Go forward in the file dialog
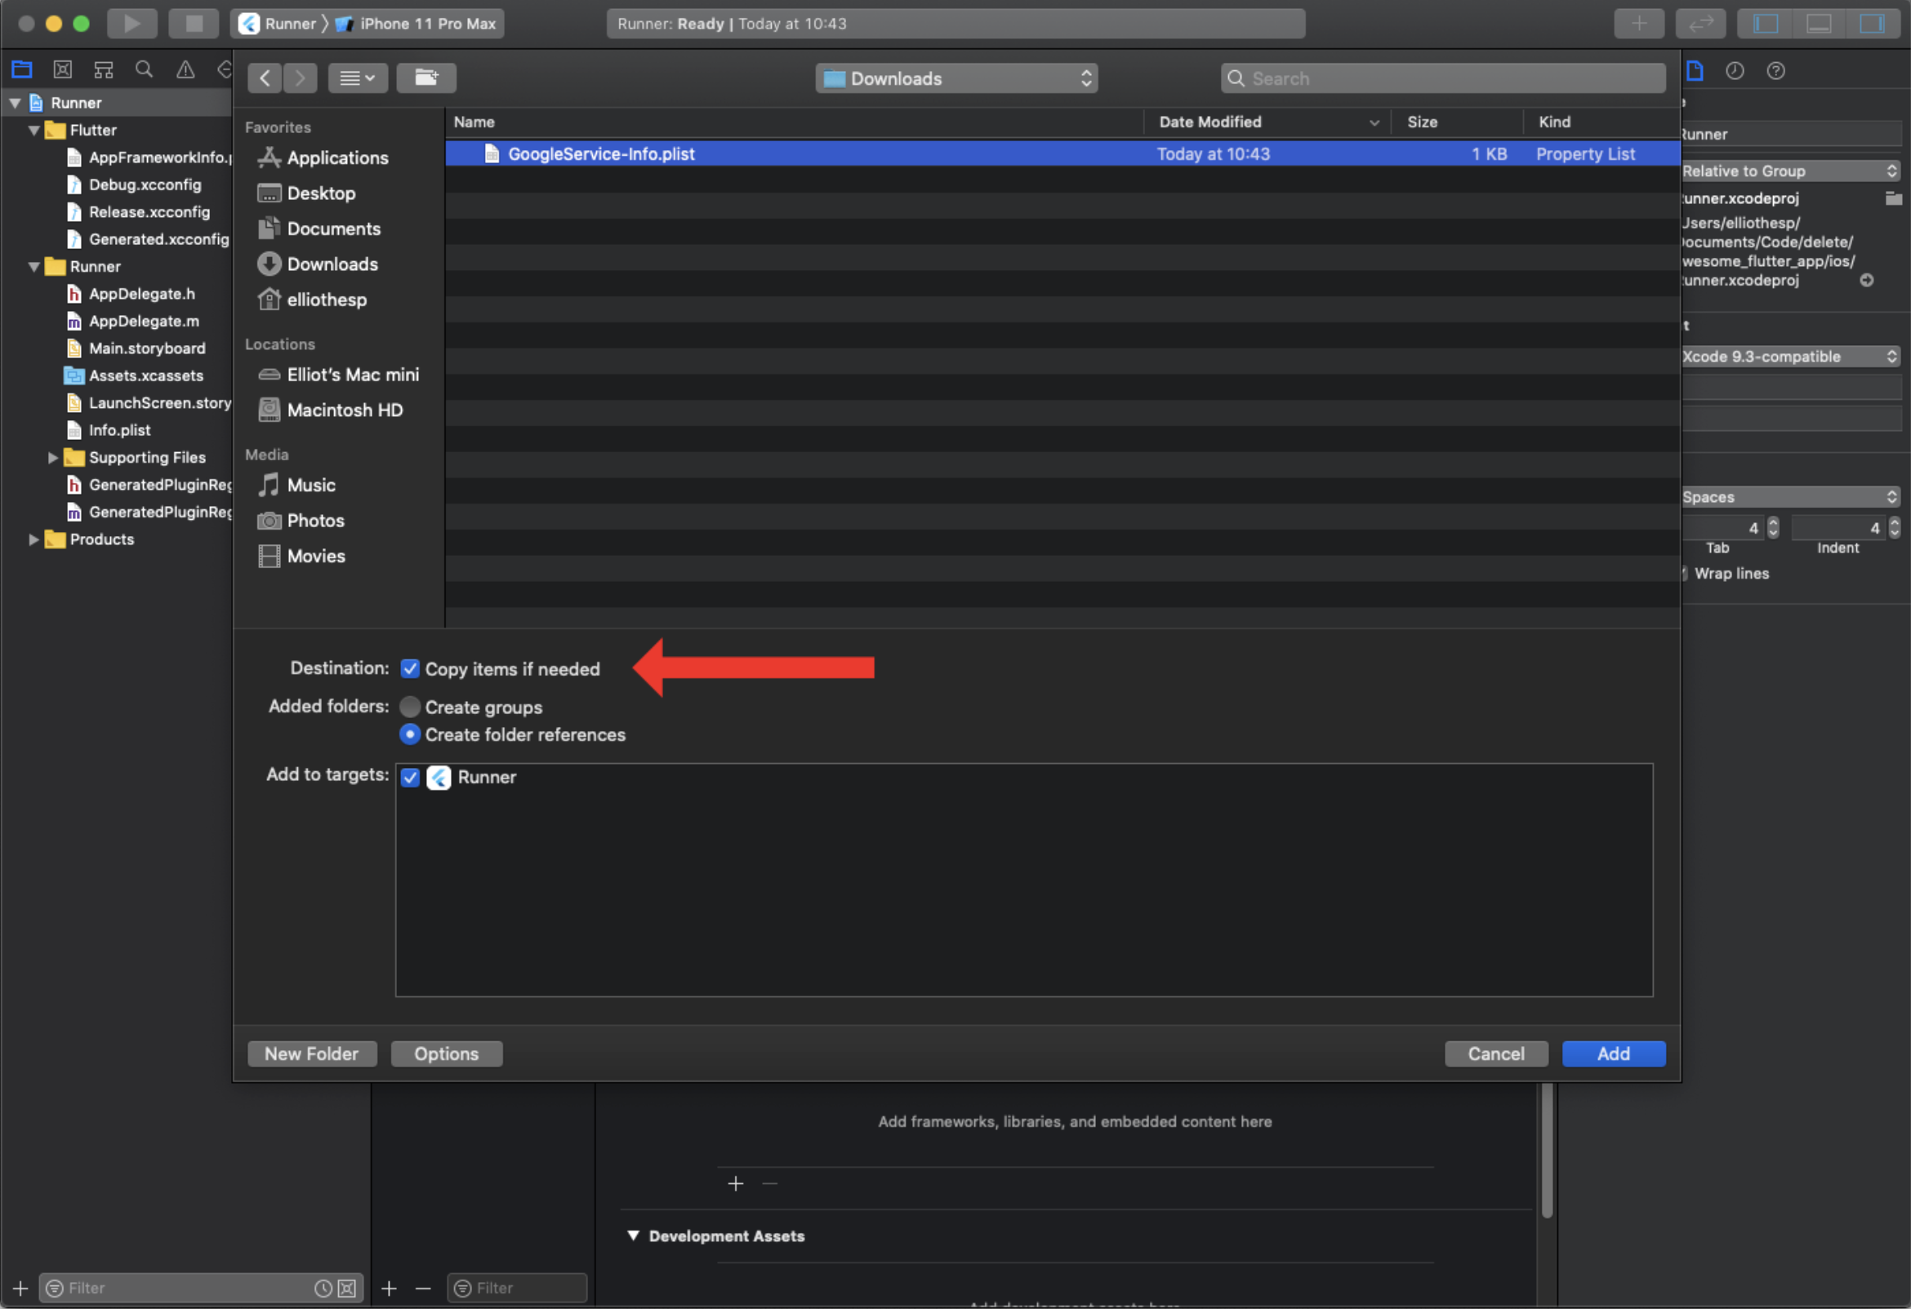 (301, 78)
